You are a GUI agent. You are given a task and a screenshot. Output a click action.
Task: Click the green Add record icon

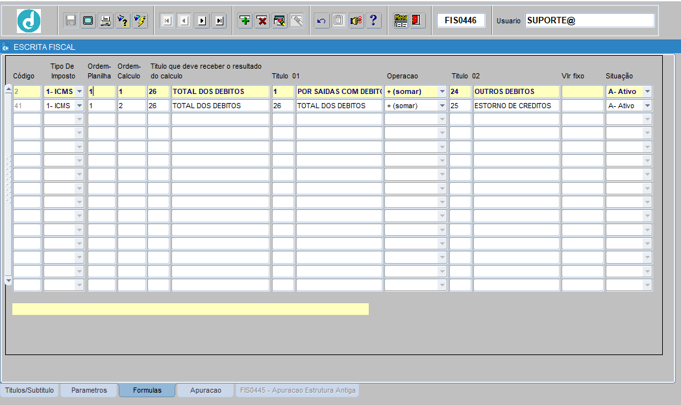coord(245,20)
